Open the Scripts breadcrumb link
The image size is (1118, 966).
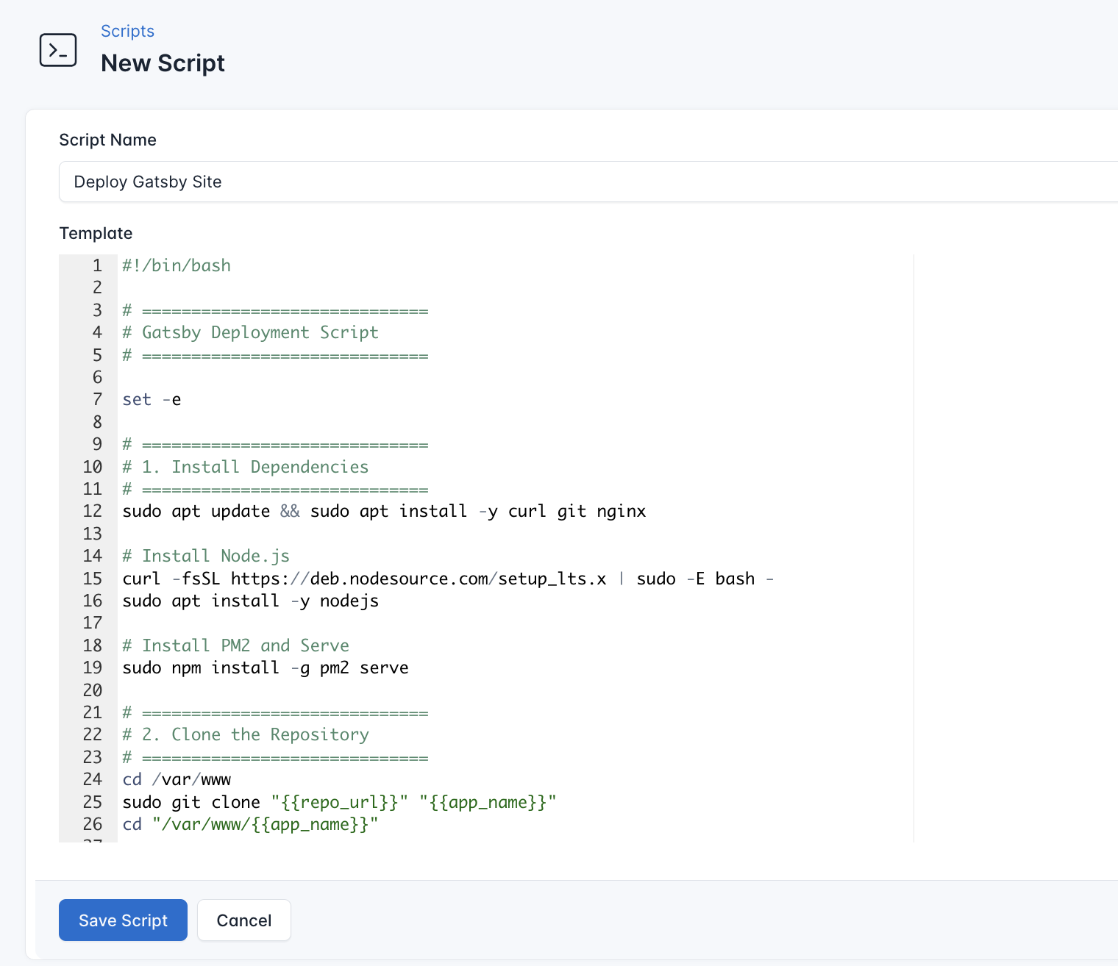click(x=127, y=31)
